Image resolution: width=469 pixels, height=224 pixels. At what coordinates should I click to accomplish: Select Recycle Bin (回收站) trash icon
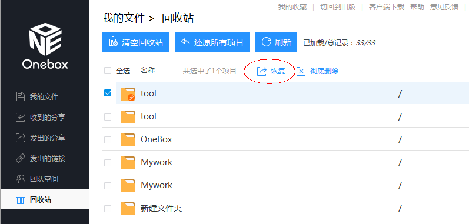click(x=20, y=199)
